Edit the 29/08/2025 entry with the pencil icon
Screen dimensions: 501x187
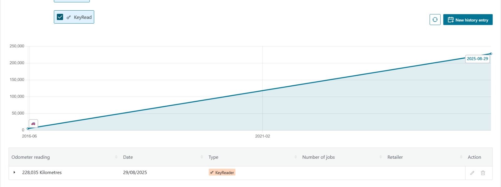(x=472, y=173)
